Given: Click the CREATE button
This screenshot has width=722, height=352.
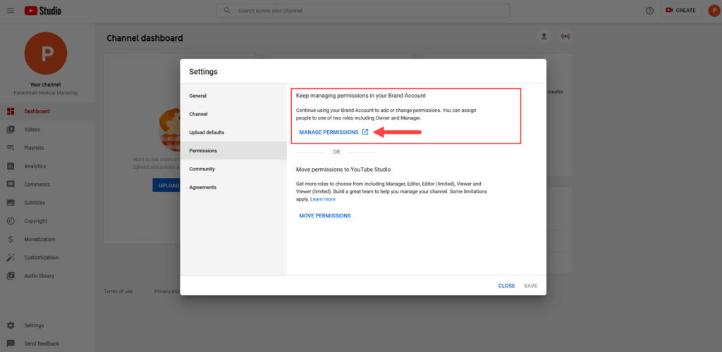Looking at the screenshot, I should click(x=681, y=10).
